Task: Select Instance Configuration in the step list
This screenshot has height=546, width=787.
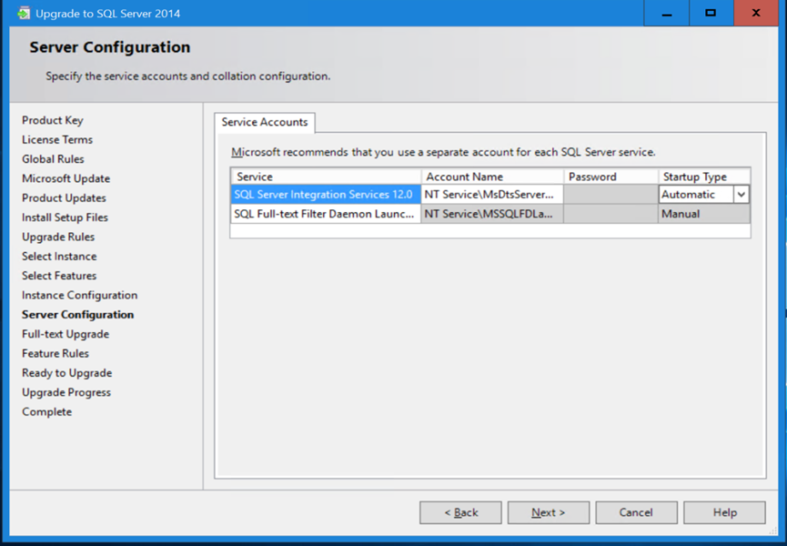Action: pyautogui.click(x=79, y=295)
